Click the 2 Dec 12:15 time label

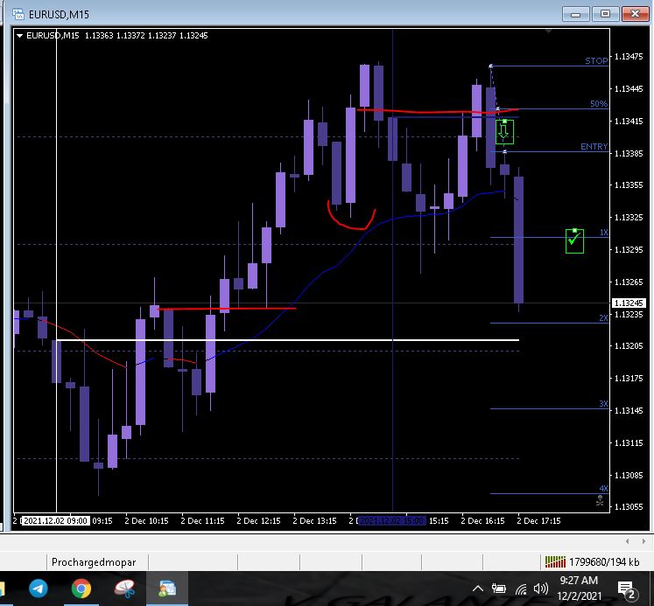point(258,520)
